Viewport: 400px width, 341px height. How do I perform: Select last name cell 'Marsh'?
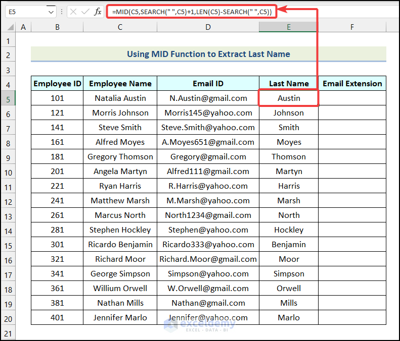tap(289, 201)
